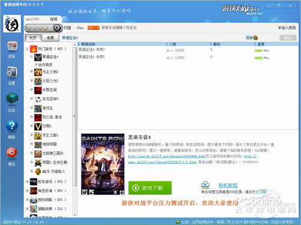Expand the 即时战略 (RTS) category

[27, 200]
